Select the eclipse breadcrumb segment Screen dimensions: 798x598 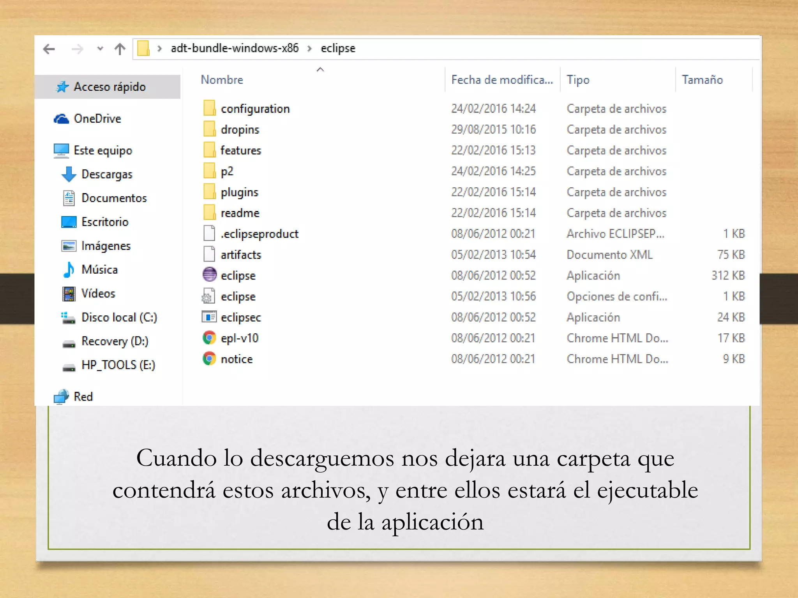338,49
